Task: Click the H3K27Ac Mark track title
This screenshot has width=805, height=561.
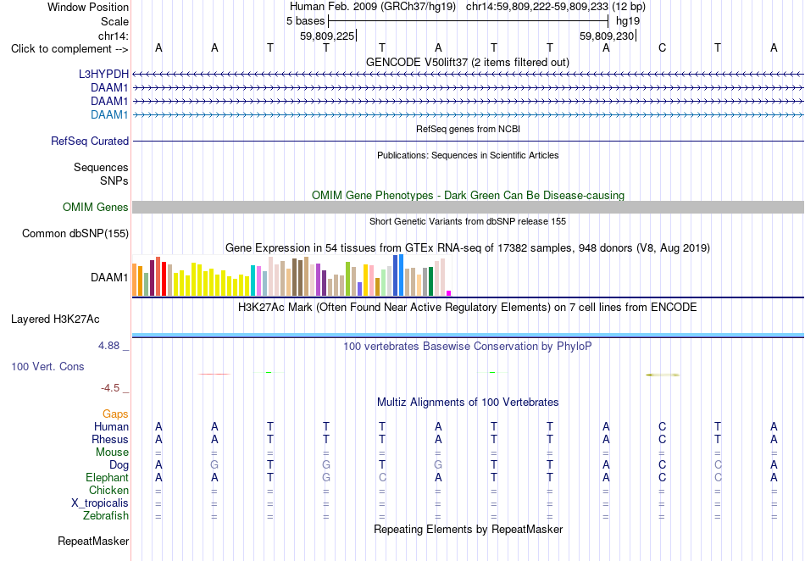Action: click(468, 308)
